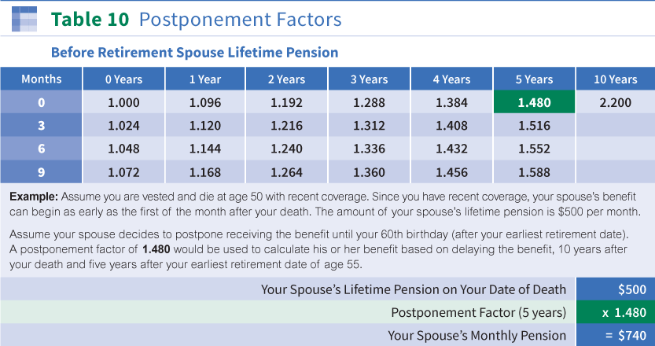Click the x 1.480 green result box
This screenshot has height=346, width=655.
click(x=616, y=312)
